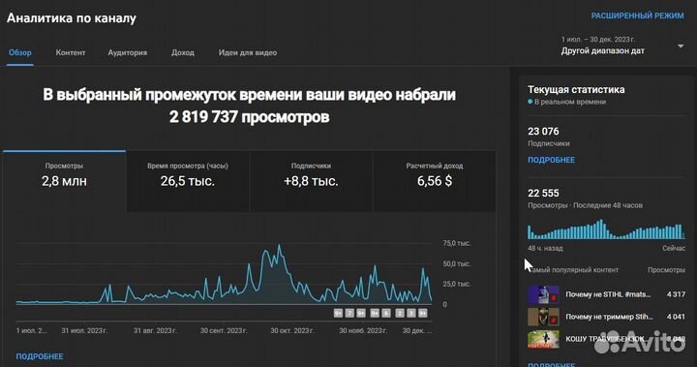Click the 30 сент. 2023 г. axis label

(224, 330)
